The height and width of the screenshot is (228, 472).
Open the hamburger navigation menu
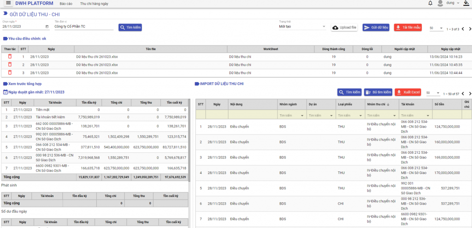8,3
